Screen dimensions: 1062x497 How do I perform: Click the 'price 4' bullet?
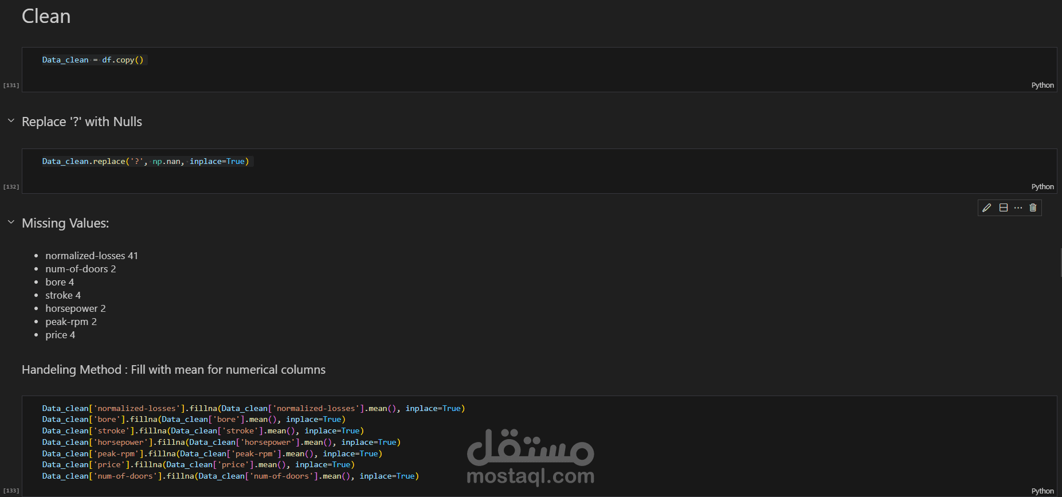click(x=60, y=335)
